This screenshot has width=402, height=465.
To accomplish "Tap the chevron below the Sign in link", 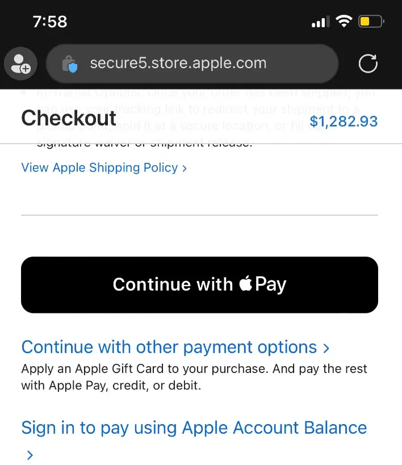I will tap(30, 455).
